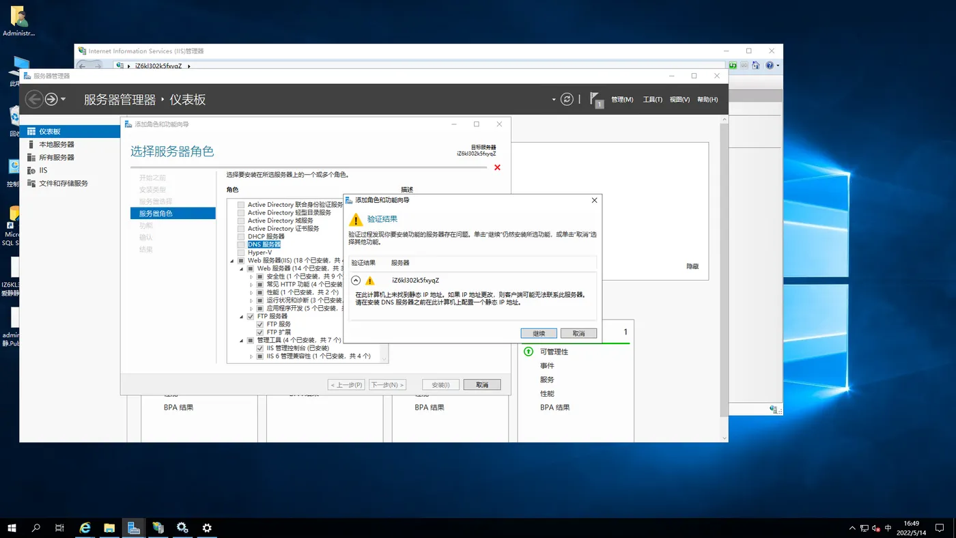
Task: Click the red X error icon in wizard
Action: pyautogui.click(x=497, y=167)
